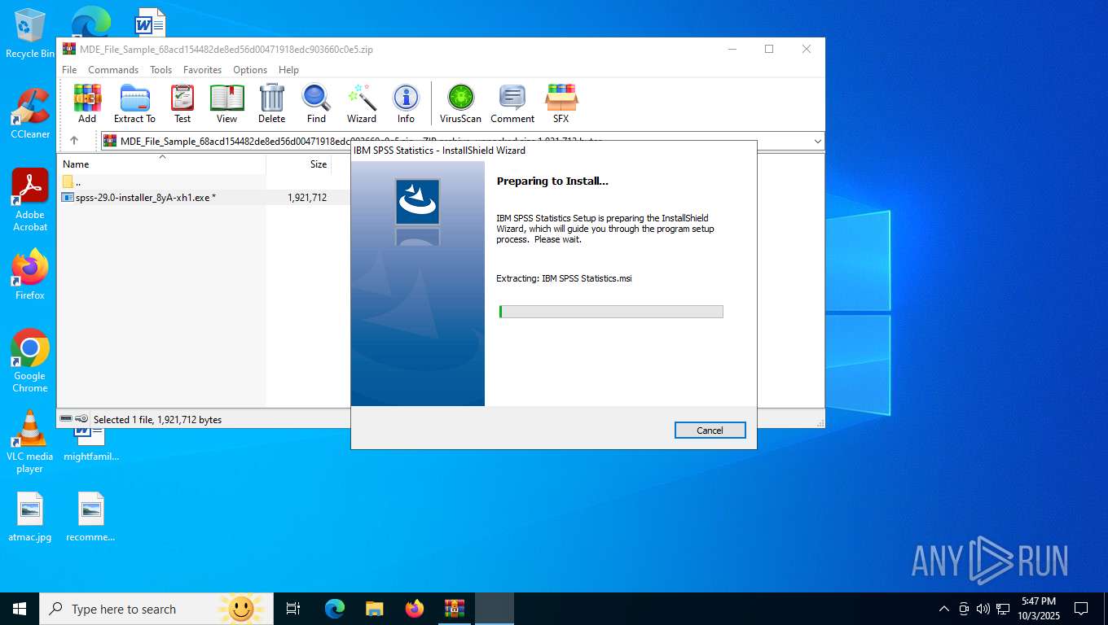The width and height of the screenshot is (1108, 625).
Task: Open Microsoft Edge from the taskbar
Action: click(335, 609)
